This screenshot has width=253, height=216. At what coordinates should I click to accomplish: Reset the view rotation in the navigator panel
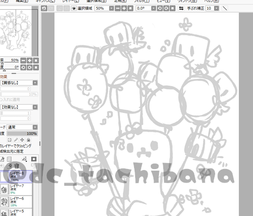coord(36,67)
